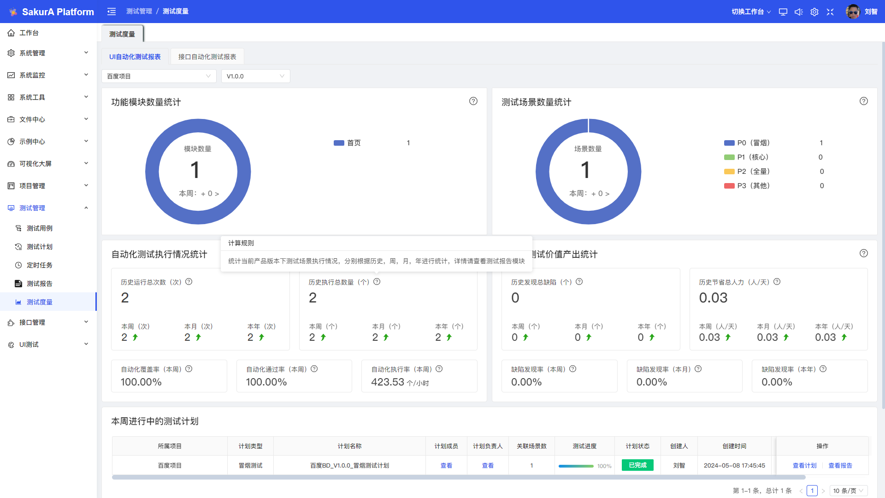
Task: Open 定时任务 sidebar item
Action: pos(48,265)
